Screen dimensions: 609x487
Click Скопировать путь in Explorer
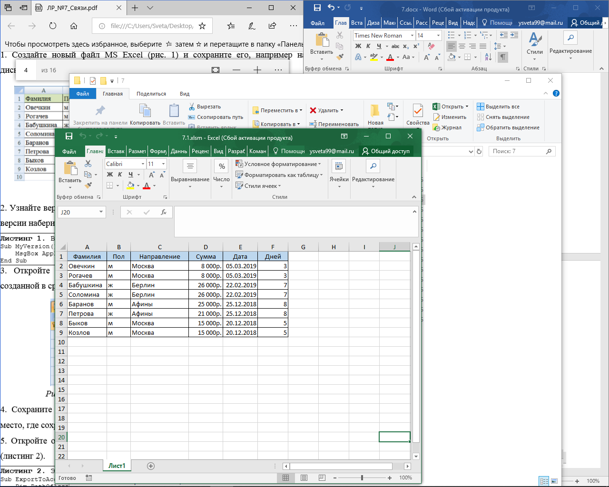216,117
